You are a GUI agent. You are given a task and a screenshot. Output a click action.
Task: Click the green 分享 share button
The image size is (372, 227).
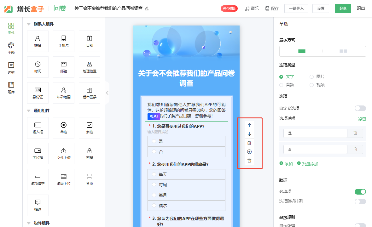pos(343,9)
